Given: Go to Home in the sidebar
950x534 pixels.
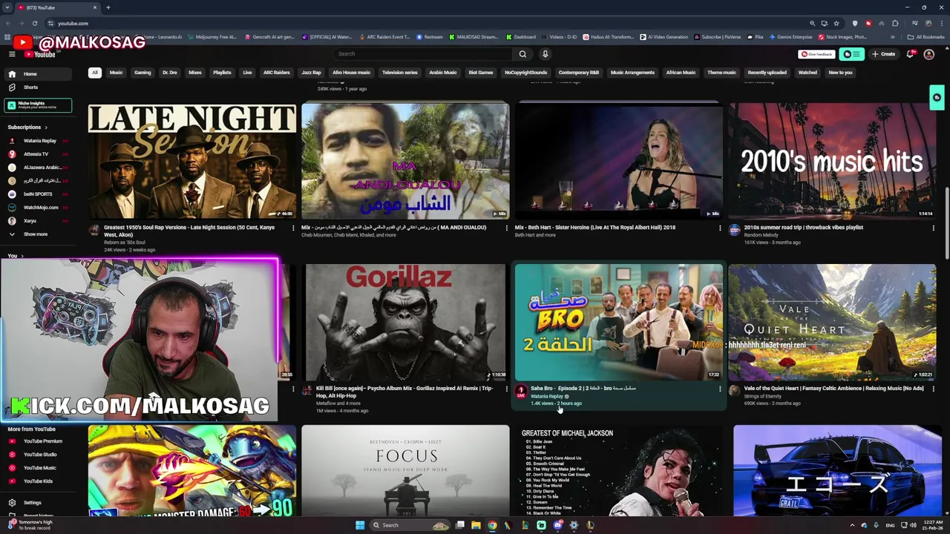Looking at the screenshot, I should click(x=37, y=74).
